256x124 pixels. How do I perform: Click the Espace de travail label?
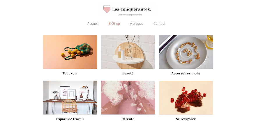[x=70, y=119]
